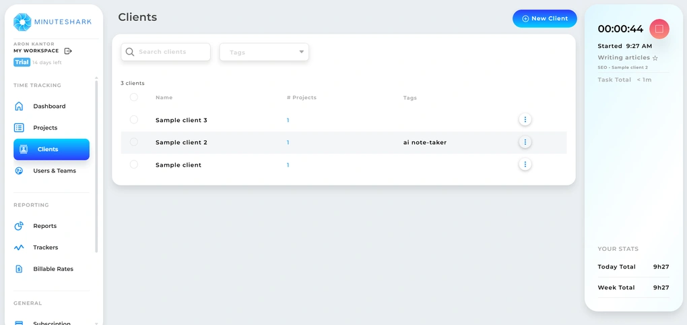
Task: Open options menu for Sample client 3
Action: pyautogui.click(x=525, y=120)
